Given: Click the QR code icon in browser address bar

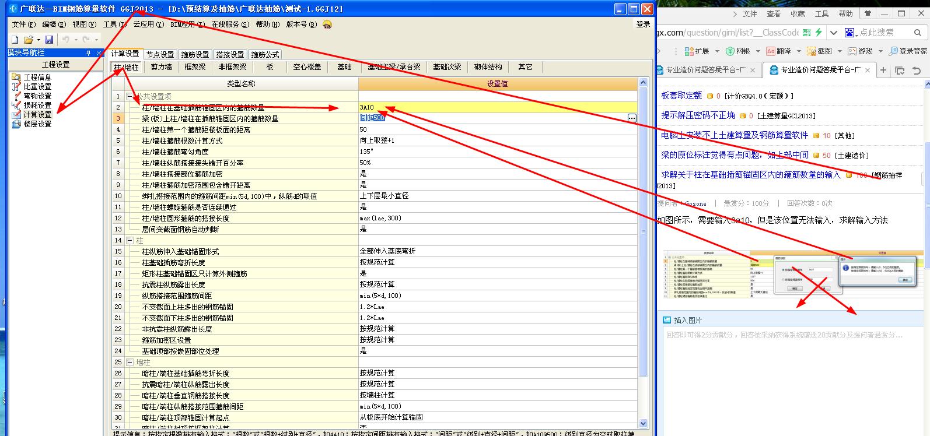Looking at the screenshot, I should (x=806, y=33).
